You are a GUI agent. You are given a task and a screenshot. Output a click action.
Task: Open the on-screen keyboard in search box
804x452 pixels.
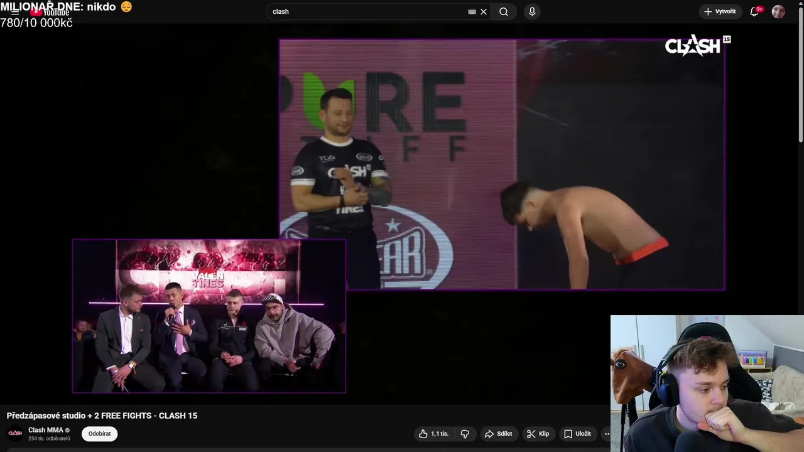472,11
